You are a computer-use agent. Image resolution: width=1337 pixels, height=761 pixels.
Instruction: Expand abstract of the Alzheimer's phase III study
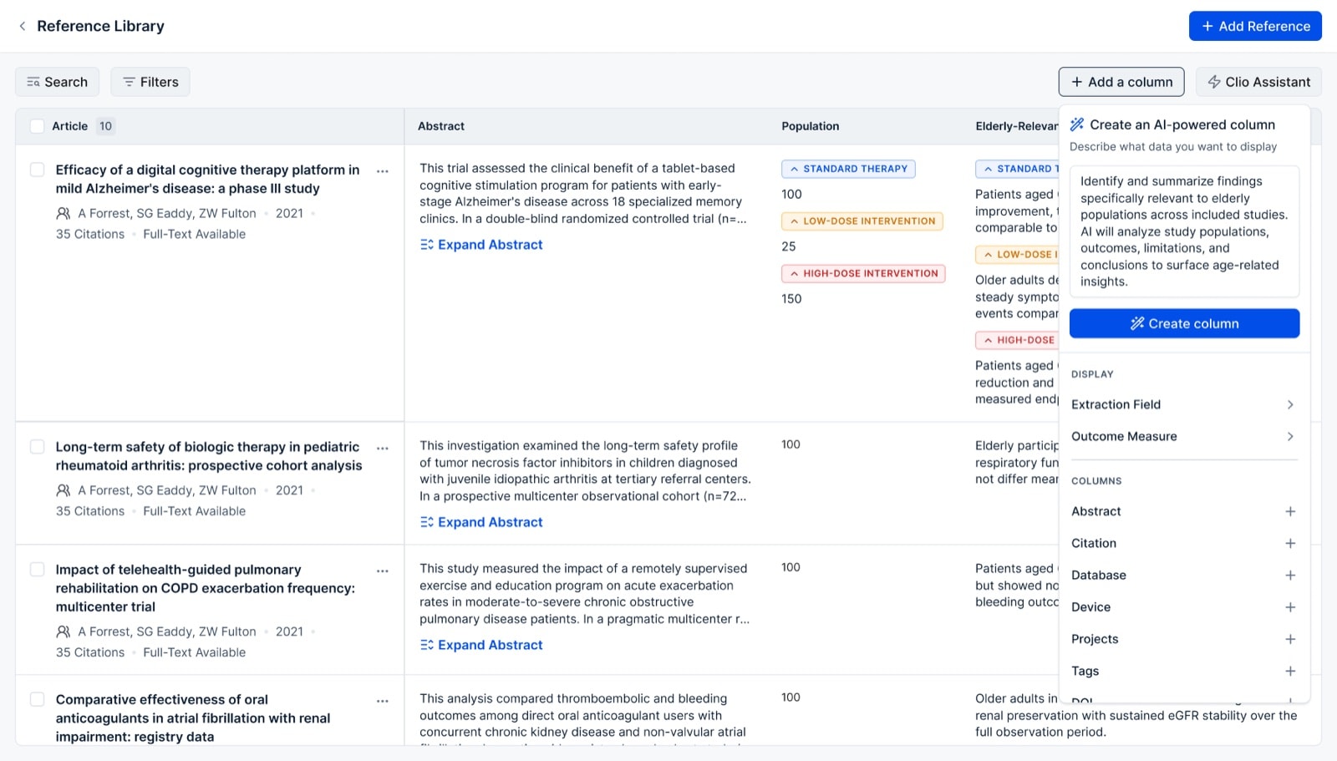point(481,245)
